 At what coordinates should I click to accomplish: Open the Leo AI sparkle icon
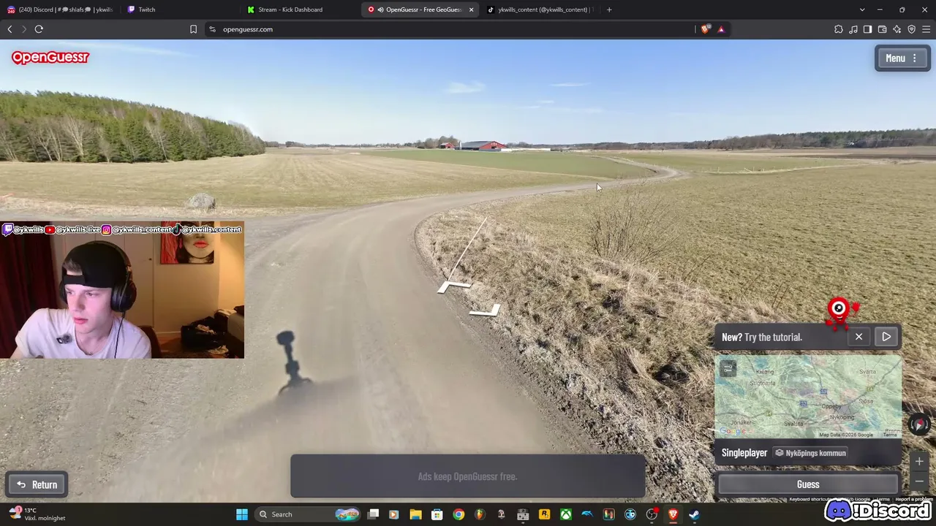pyautogui.click(x=897, y=29)
